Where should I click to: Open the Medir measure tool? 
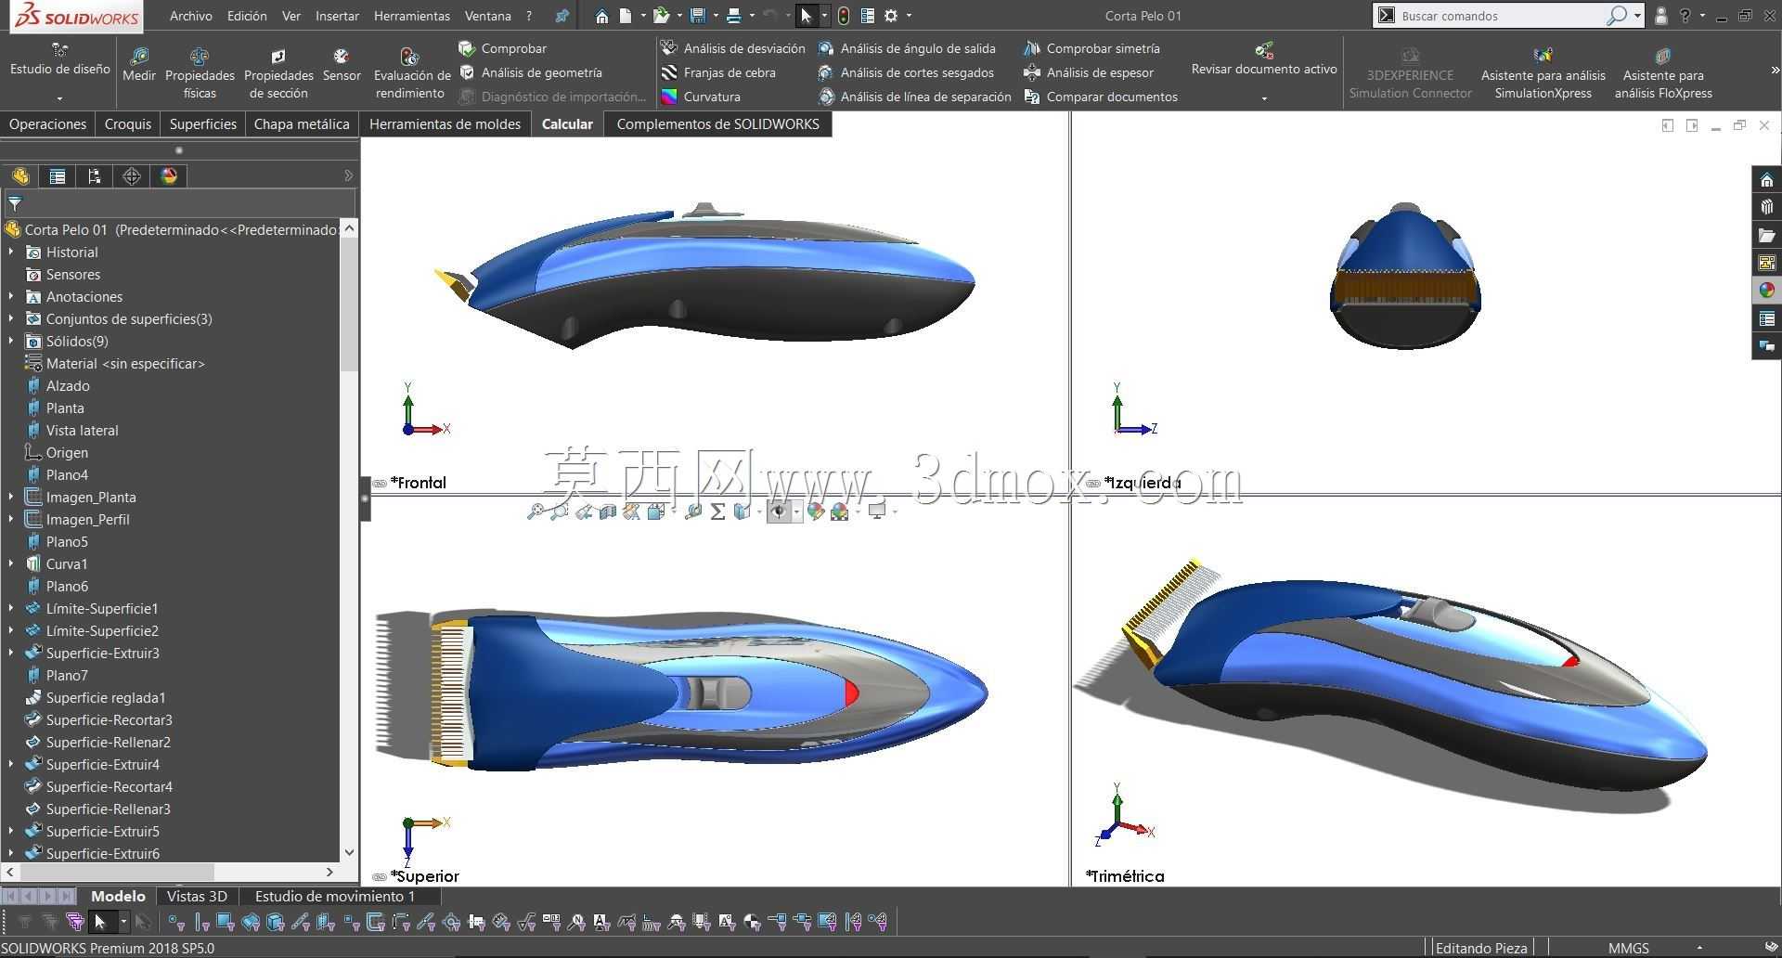[x=139, y=65]
